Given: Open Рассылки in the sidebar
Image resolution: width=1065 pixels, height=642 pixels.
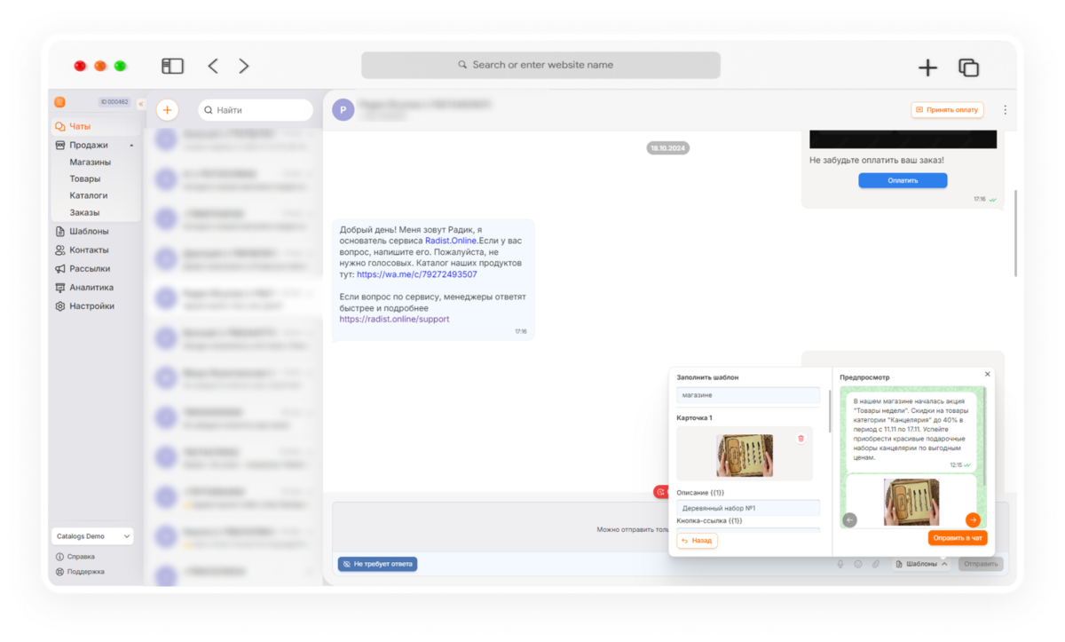Looking at the screenshot, I should point(90,268).
